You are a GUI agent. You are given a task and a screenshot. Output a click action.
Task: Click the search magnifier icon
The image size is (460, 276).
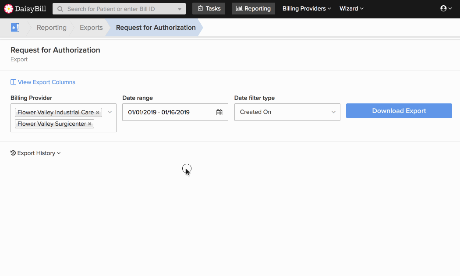click(60, 9)
